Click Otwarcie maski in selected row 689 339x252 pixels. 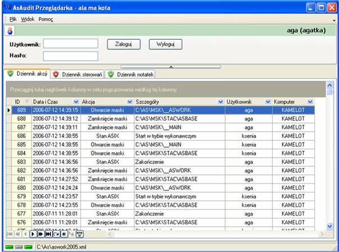(x=107, y=110)
